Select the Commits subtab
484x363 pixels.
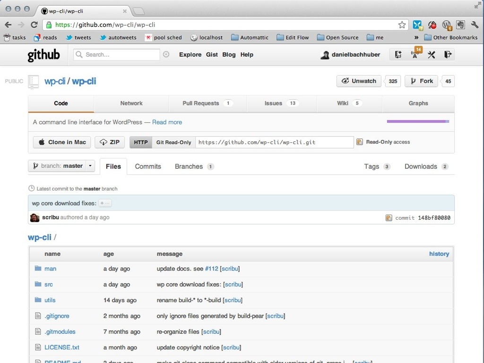pos(148,166)
